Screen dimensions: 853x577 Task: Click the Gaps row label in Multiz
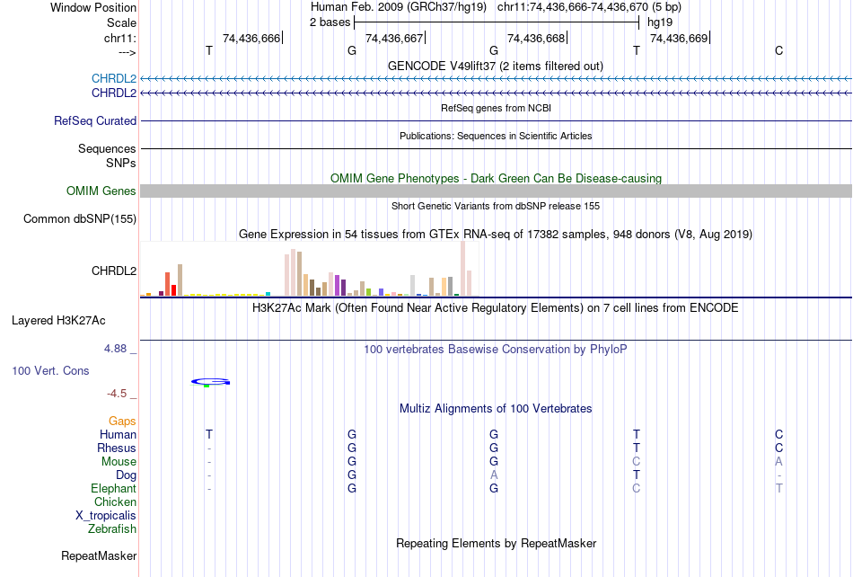click(122, 421)
